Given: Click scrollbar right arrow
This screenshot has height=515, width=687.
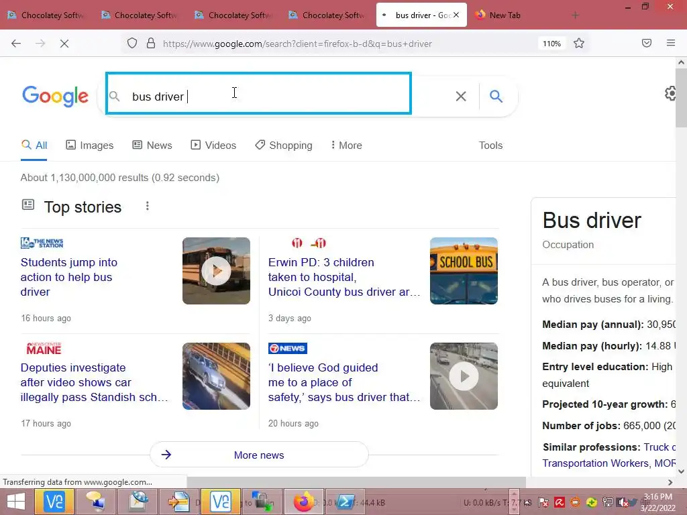Looking at the screenshot, I should pyautogui.click(x=670, y=482).
